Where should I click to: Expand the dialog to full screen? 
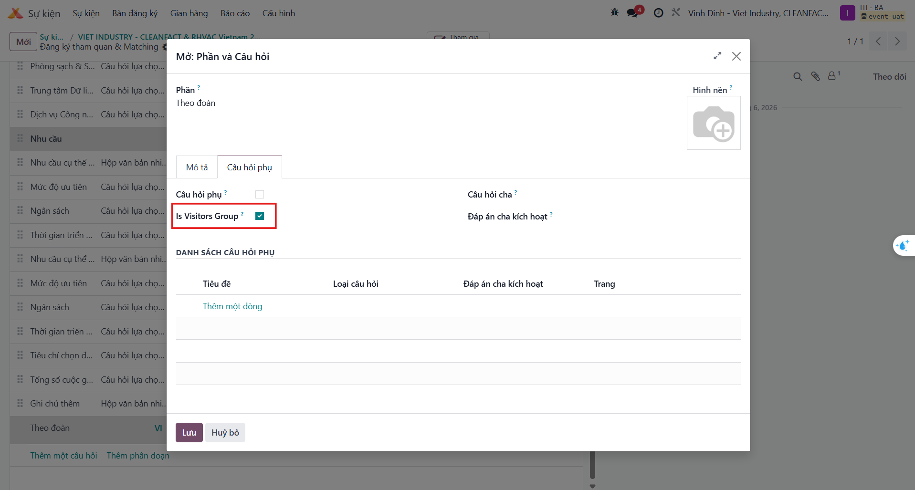coord(717,56)
